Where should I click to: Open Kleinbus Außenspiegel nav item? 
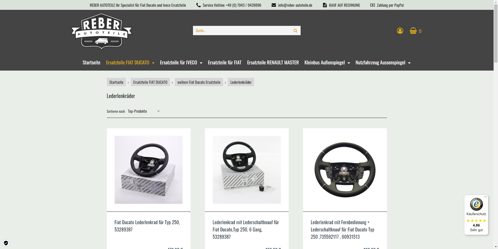click(324, 63)
